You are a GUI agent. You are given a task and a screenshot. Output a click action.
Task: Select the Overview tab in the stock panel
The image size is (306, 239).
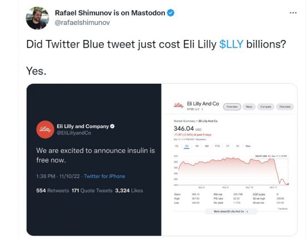[x=232, y=106]
